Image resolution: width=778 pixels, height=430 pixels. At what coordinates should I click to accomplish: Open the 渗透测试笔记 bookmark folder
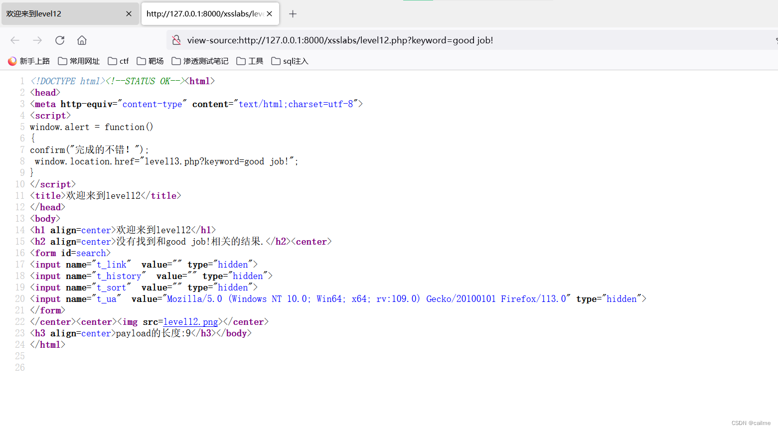point(200,61)
